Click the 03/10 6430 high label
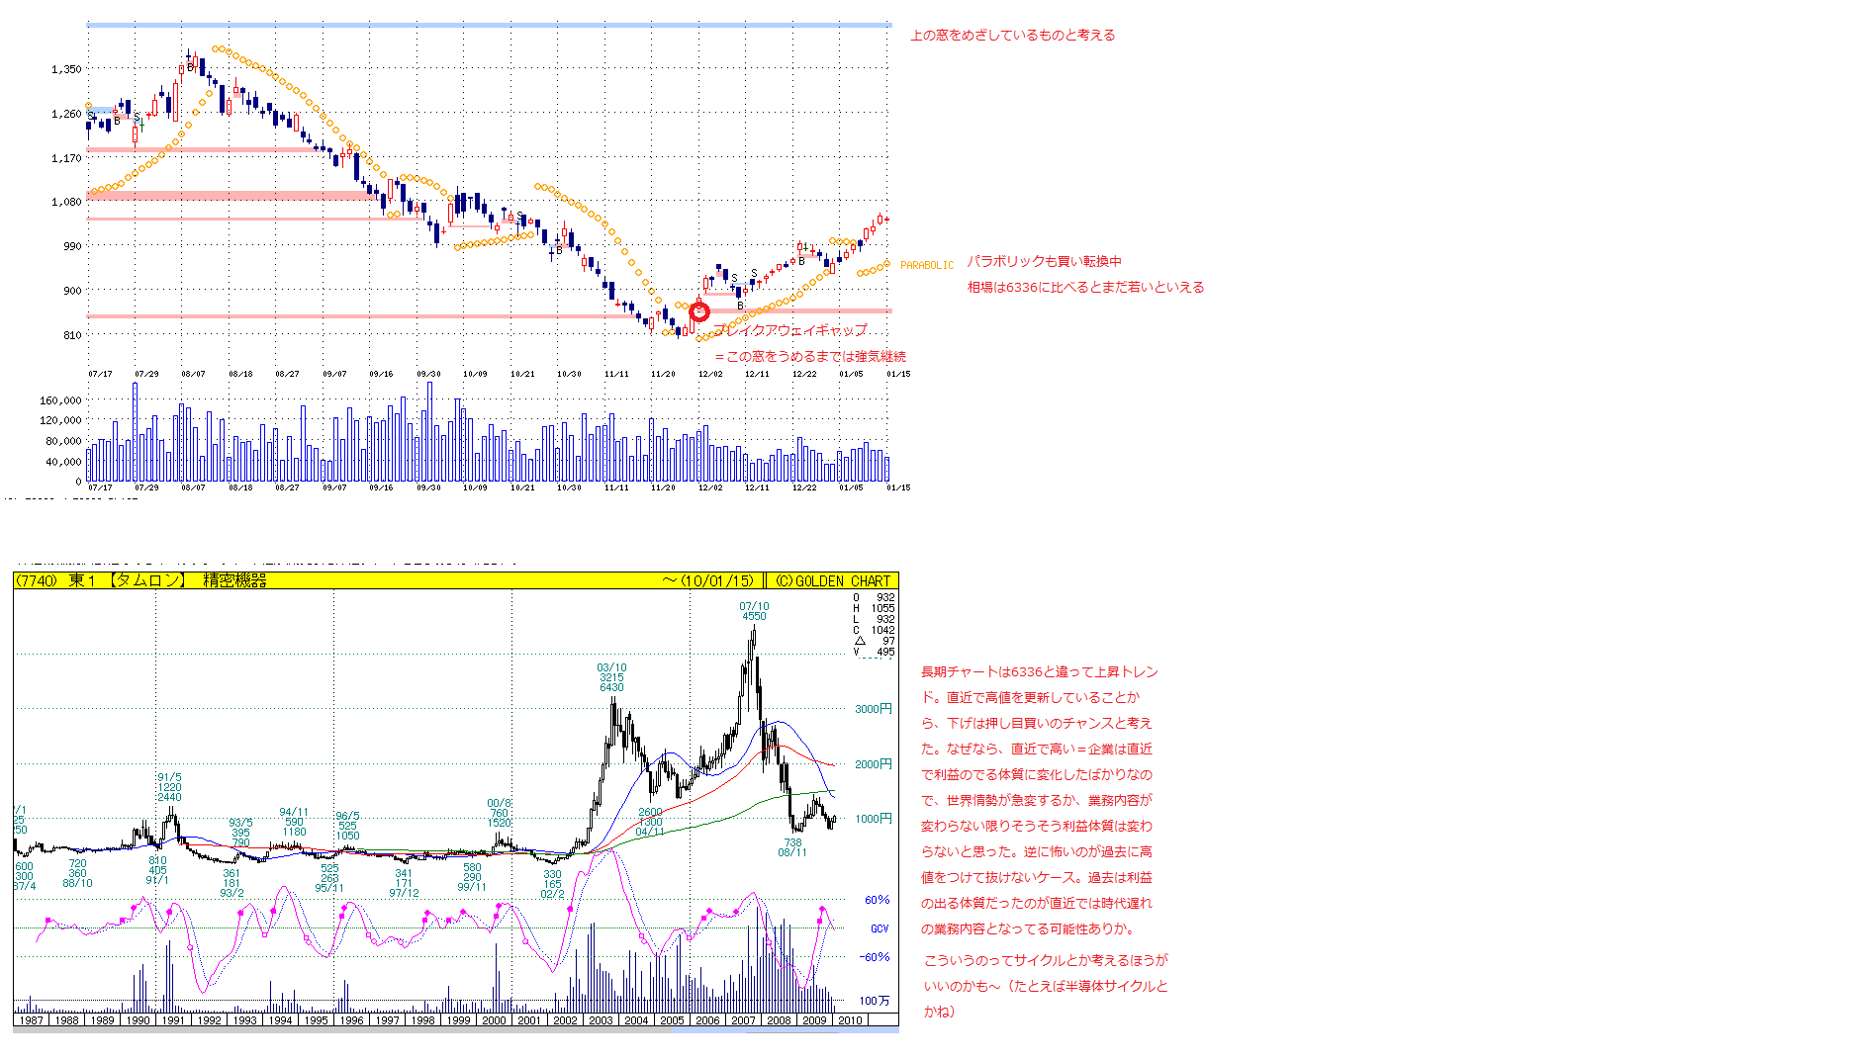1852x1060 pixels. (611, 677)
